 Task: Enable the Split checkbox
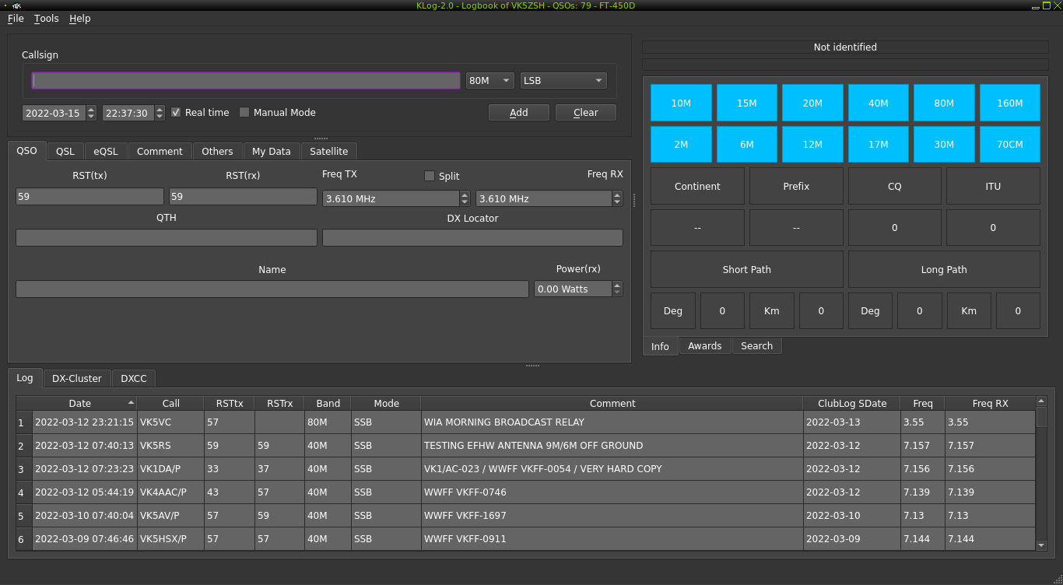430,177
